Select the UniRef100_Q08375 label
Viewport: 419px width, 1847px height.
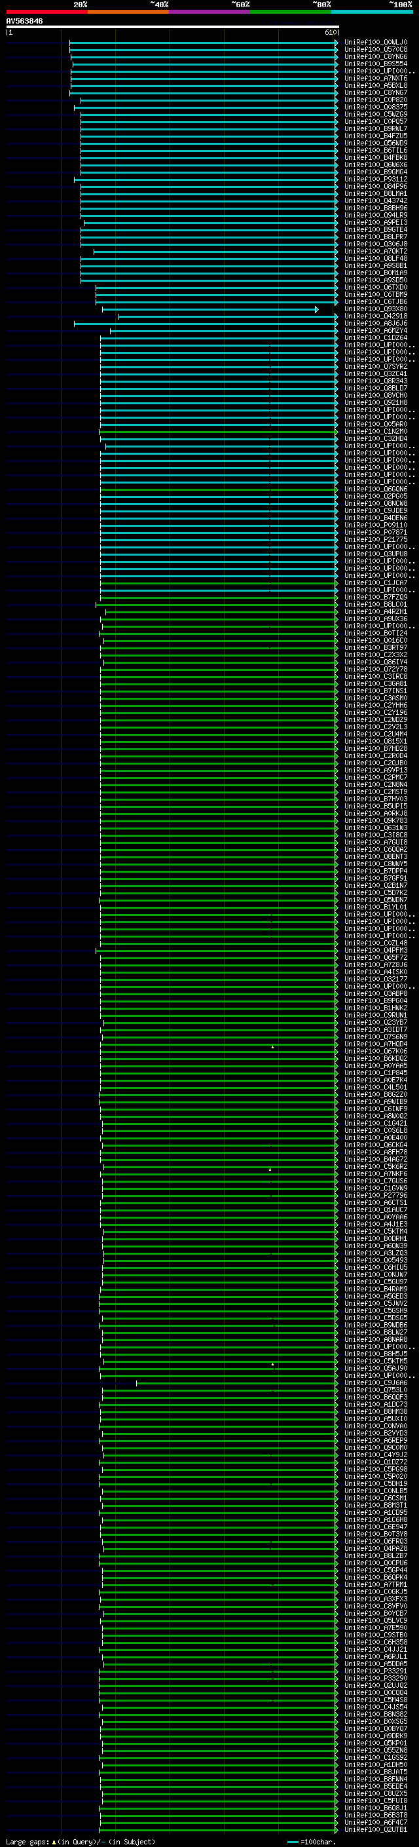pos(375,107)
